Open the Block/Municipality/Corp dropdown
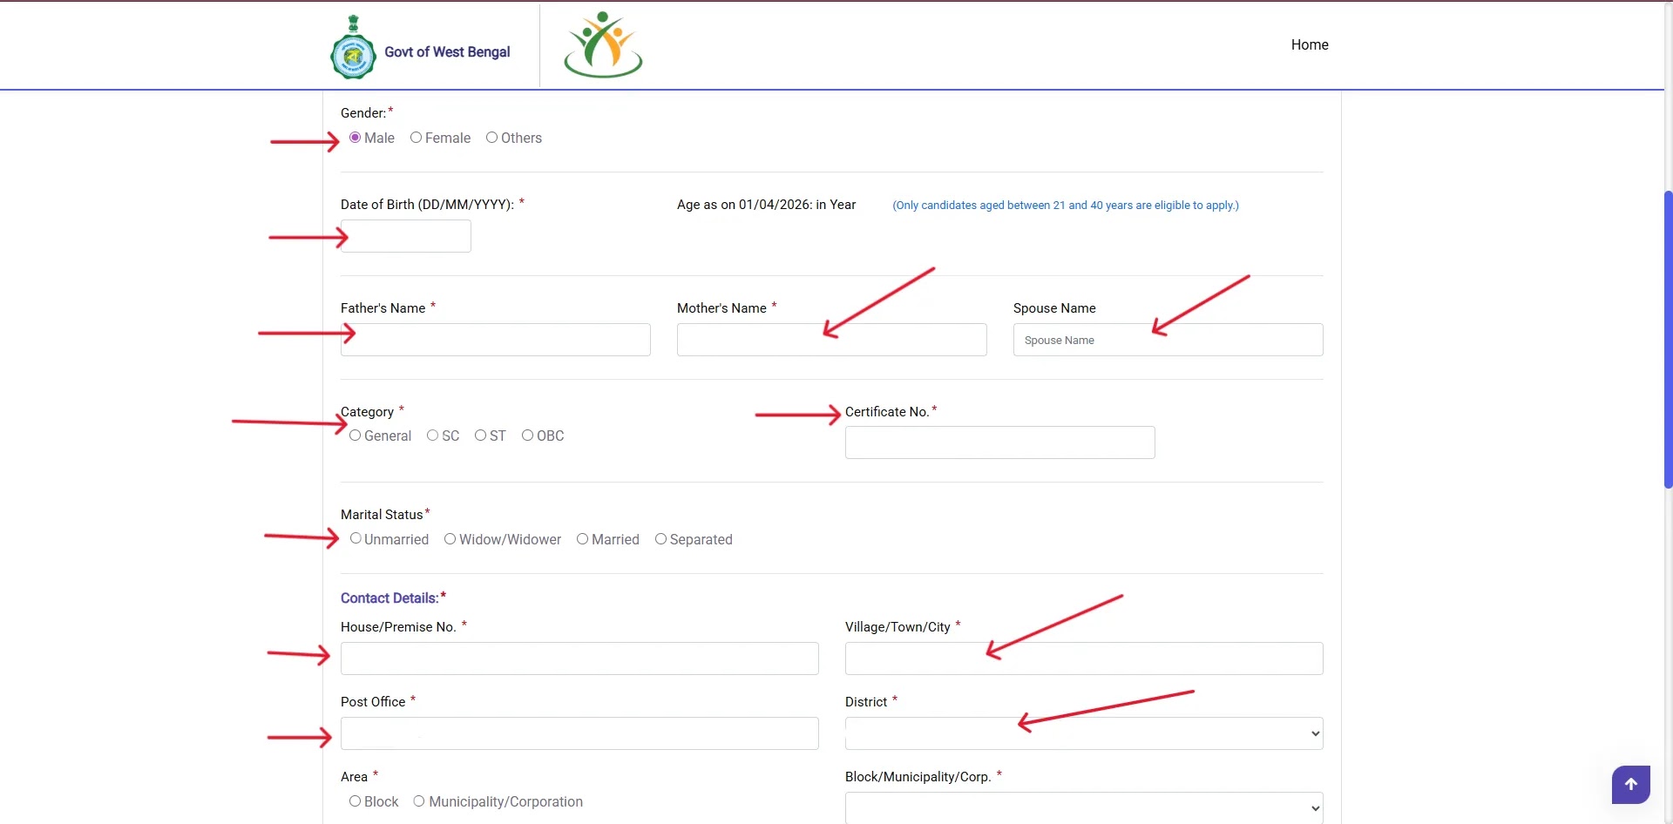The width and height of the screenshot is (1673, 824). point(1082,807)
